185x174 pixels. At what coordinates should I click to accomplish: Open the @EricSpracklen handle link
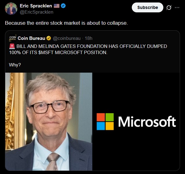[x=37, y=12]
